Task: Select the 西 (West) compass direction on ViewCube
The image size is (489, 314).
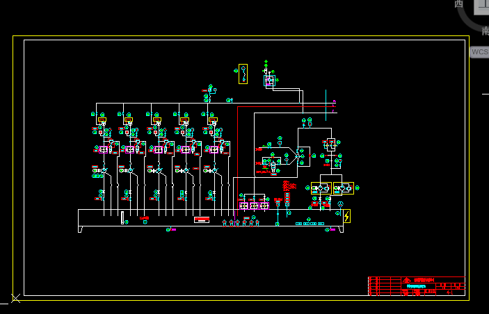Action: coord(459,4)
